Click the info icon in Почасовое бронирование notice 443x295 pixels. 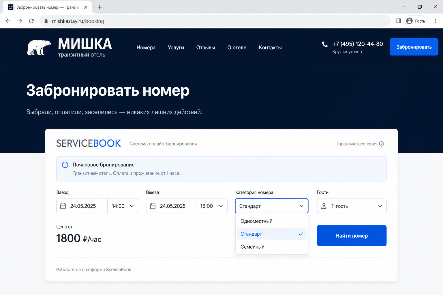pos(65,165)
